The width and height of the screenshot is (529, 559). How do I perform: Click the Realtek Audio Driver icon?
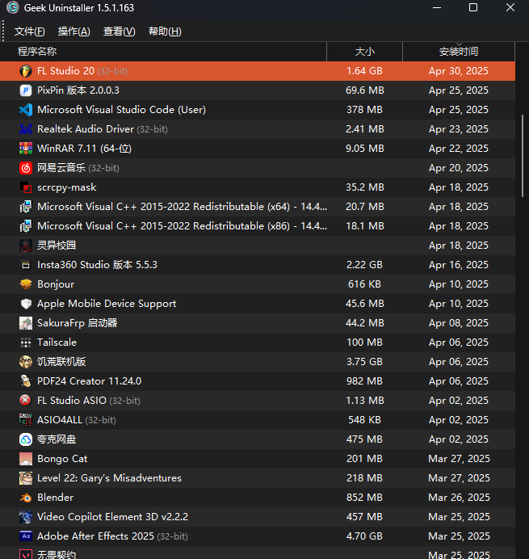pyautogui.click(x=25, y=129)
